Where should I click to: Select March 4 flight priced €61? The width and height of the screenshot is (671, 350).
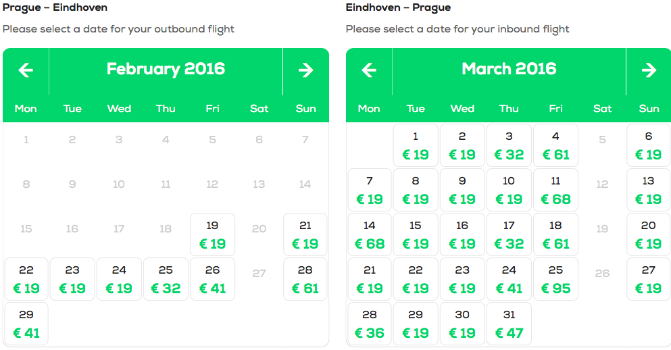point(556,145)
